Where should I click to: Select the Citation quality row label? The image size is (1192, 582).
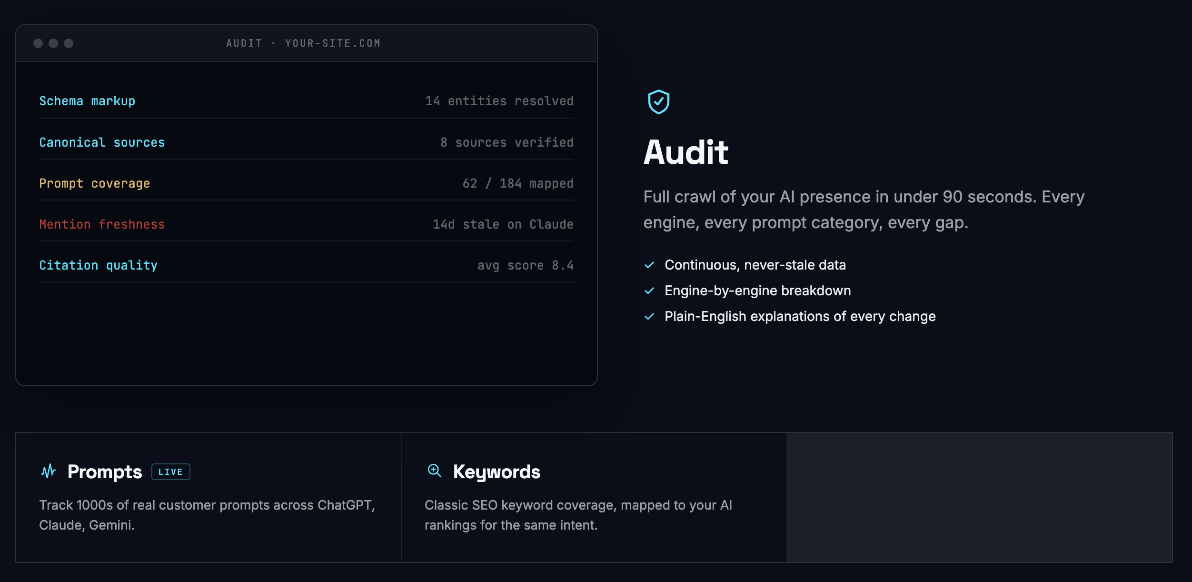(98, 265)
